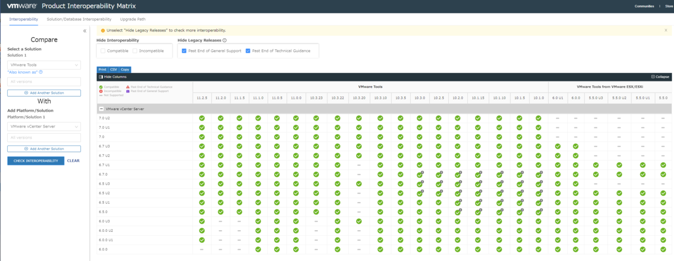Tick the Compatible checkbox
This screenshot has height=261, width=674.
tap(103, 51)
